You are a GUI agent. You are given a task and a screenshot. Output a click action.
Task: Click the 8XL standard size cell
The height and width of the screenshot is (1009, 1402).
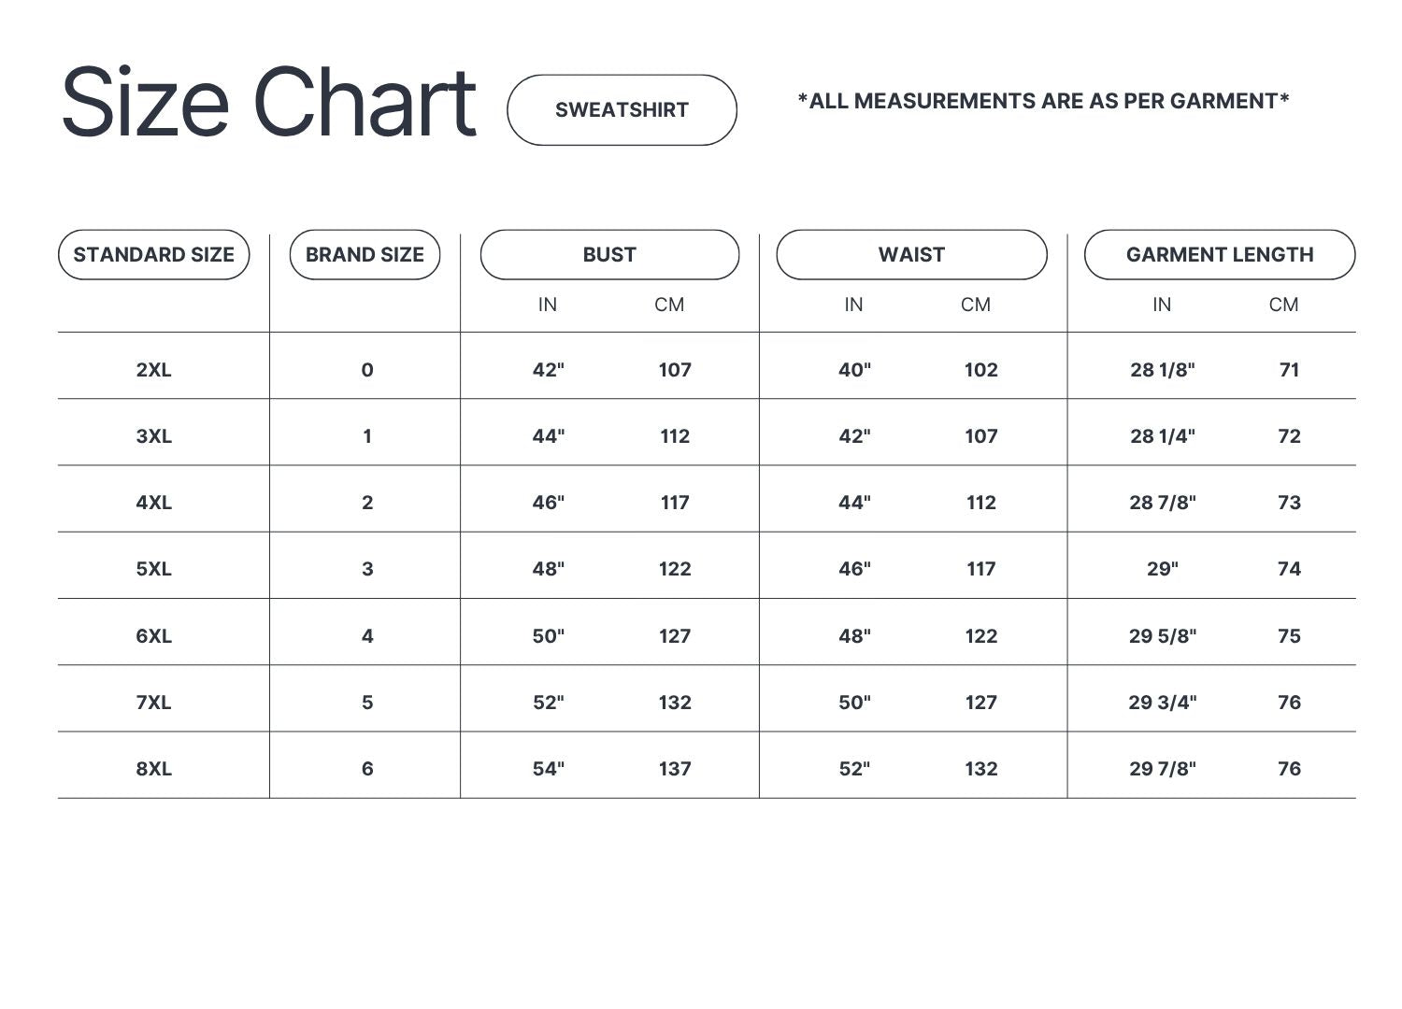click(154, 769)
